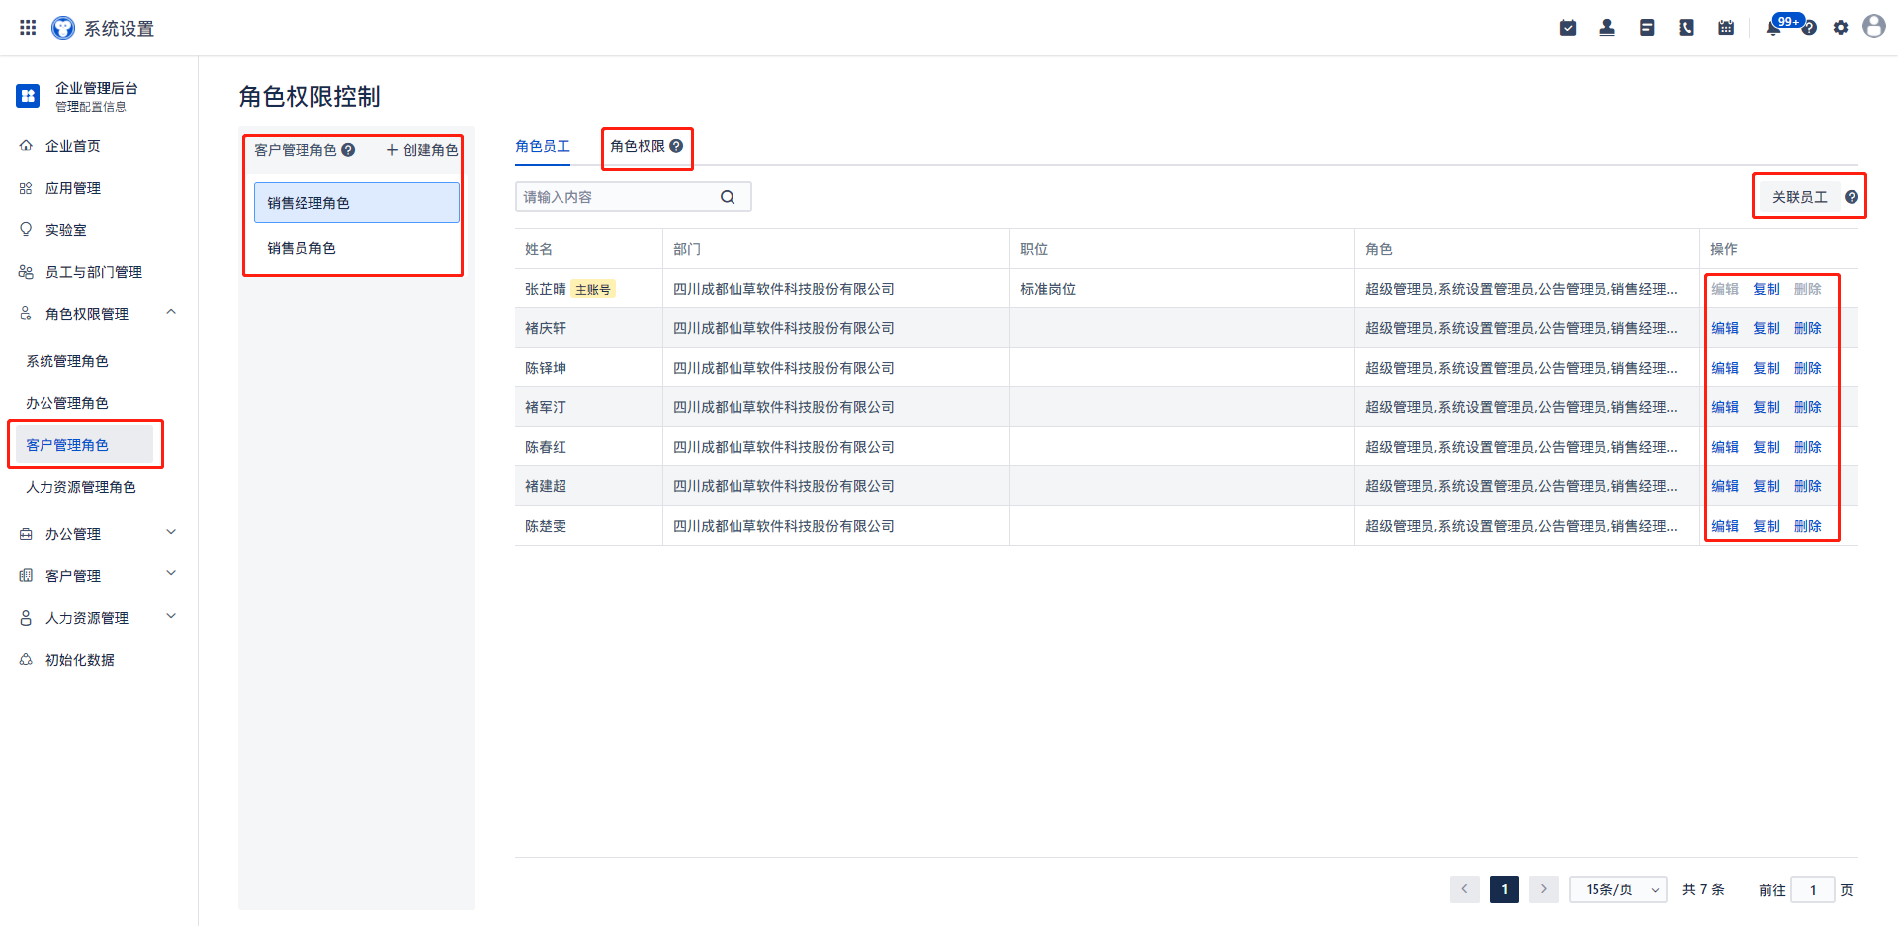Open the user avatar menu
The height and width of the screenshot is (926, 1898).
pyautogui.click(x=1874, y=26)
